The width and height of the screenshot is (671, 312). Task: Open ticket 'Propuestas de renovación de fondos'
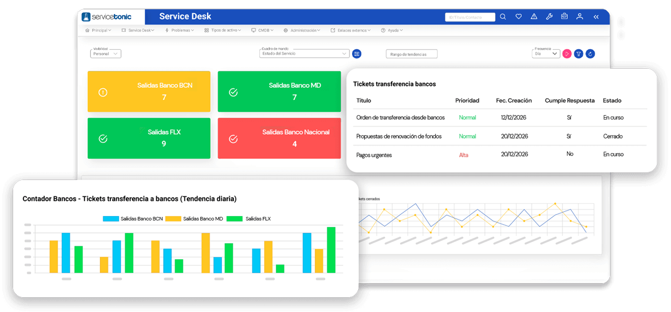399,136
